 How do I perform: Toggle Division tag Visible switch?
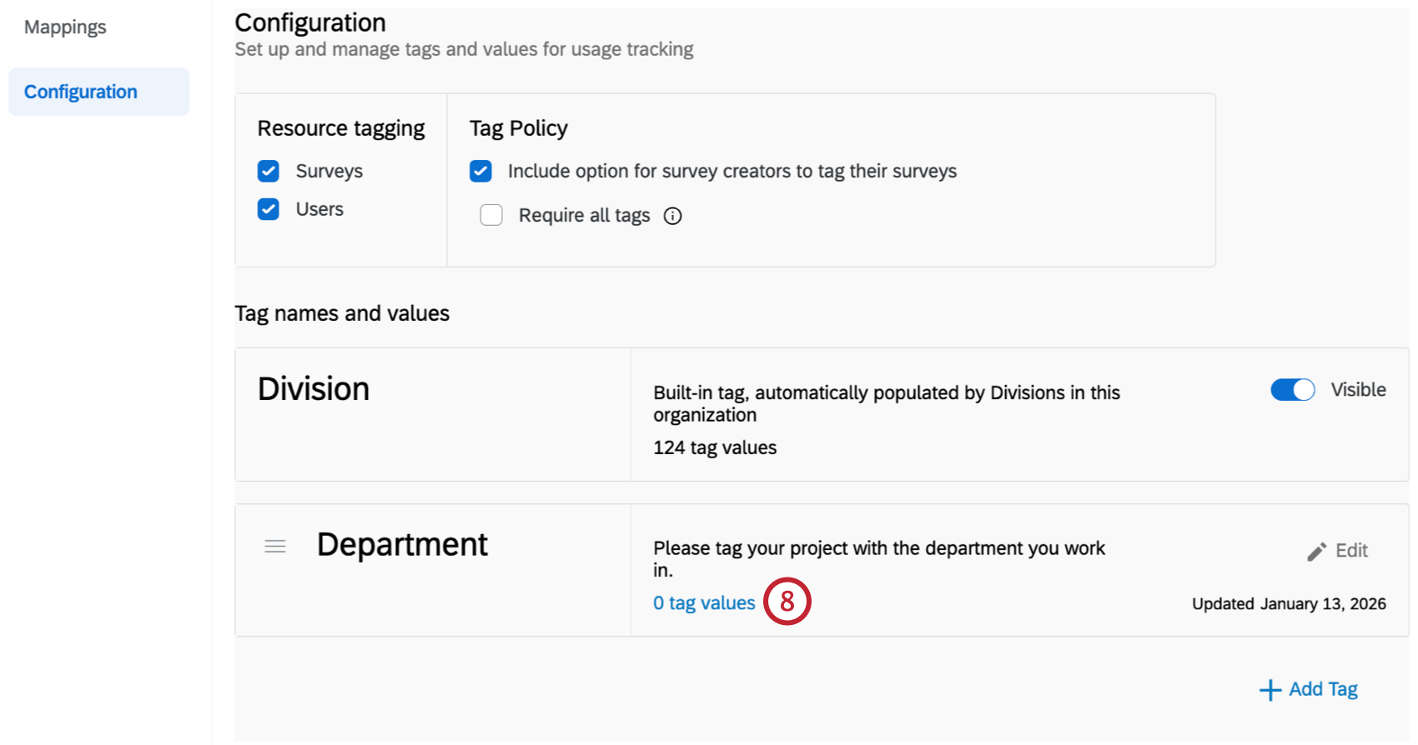(1292, 390)
